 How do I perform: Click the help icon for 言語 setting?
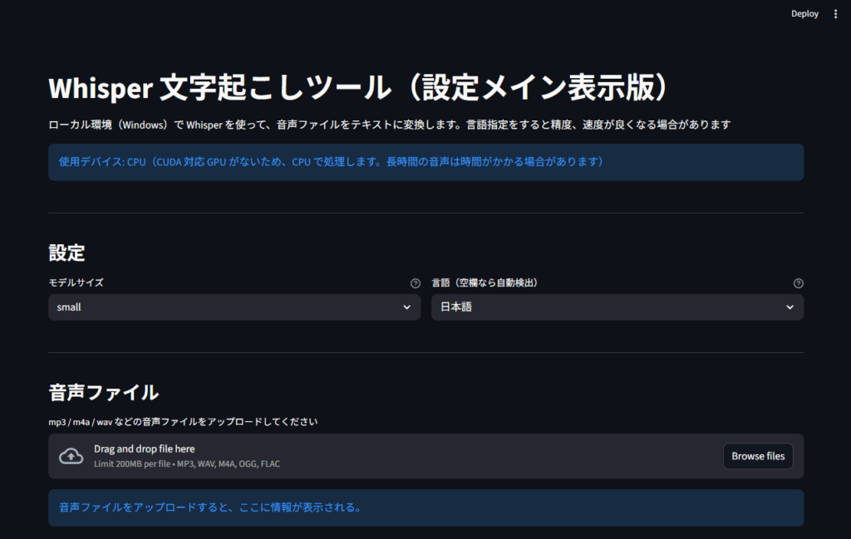[x=799, y=283]
